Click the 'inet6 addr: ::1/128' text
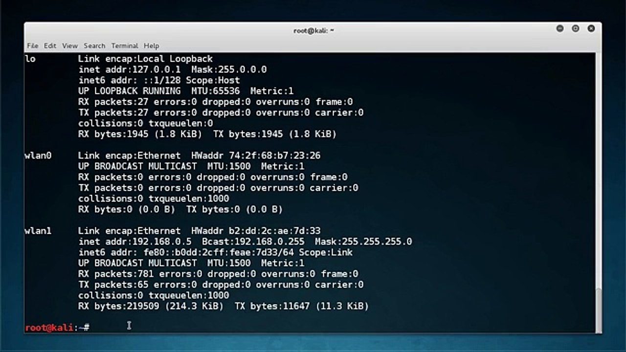The image size is (626, 352). point(129,80)
